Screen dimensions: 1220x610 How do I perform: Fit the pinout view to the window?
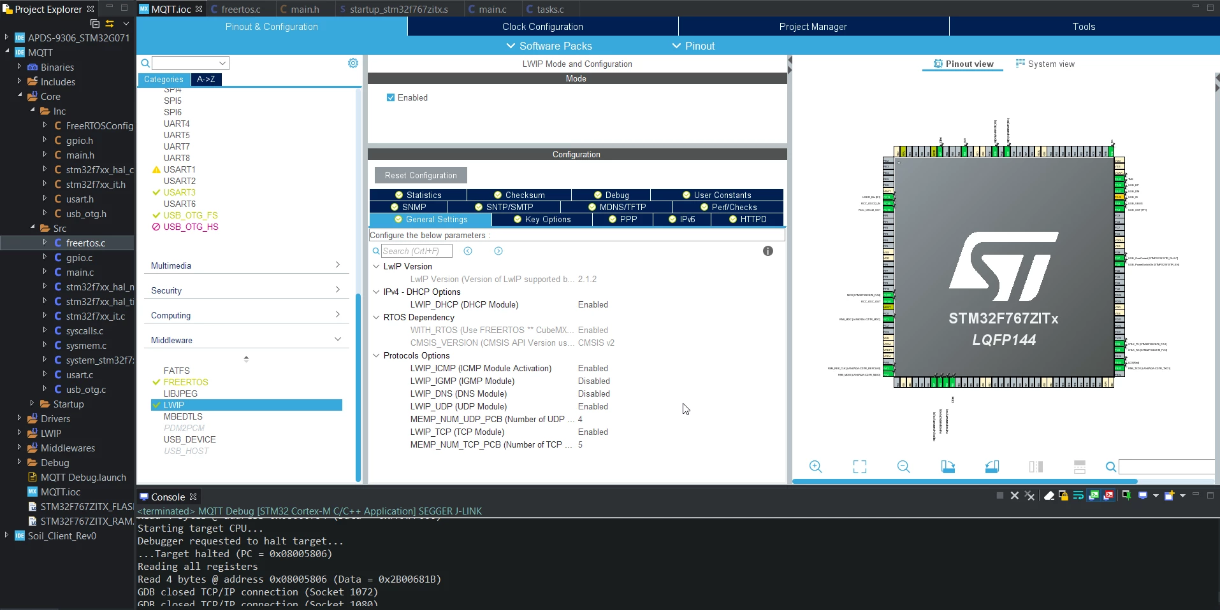point(859,467)
